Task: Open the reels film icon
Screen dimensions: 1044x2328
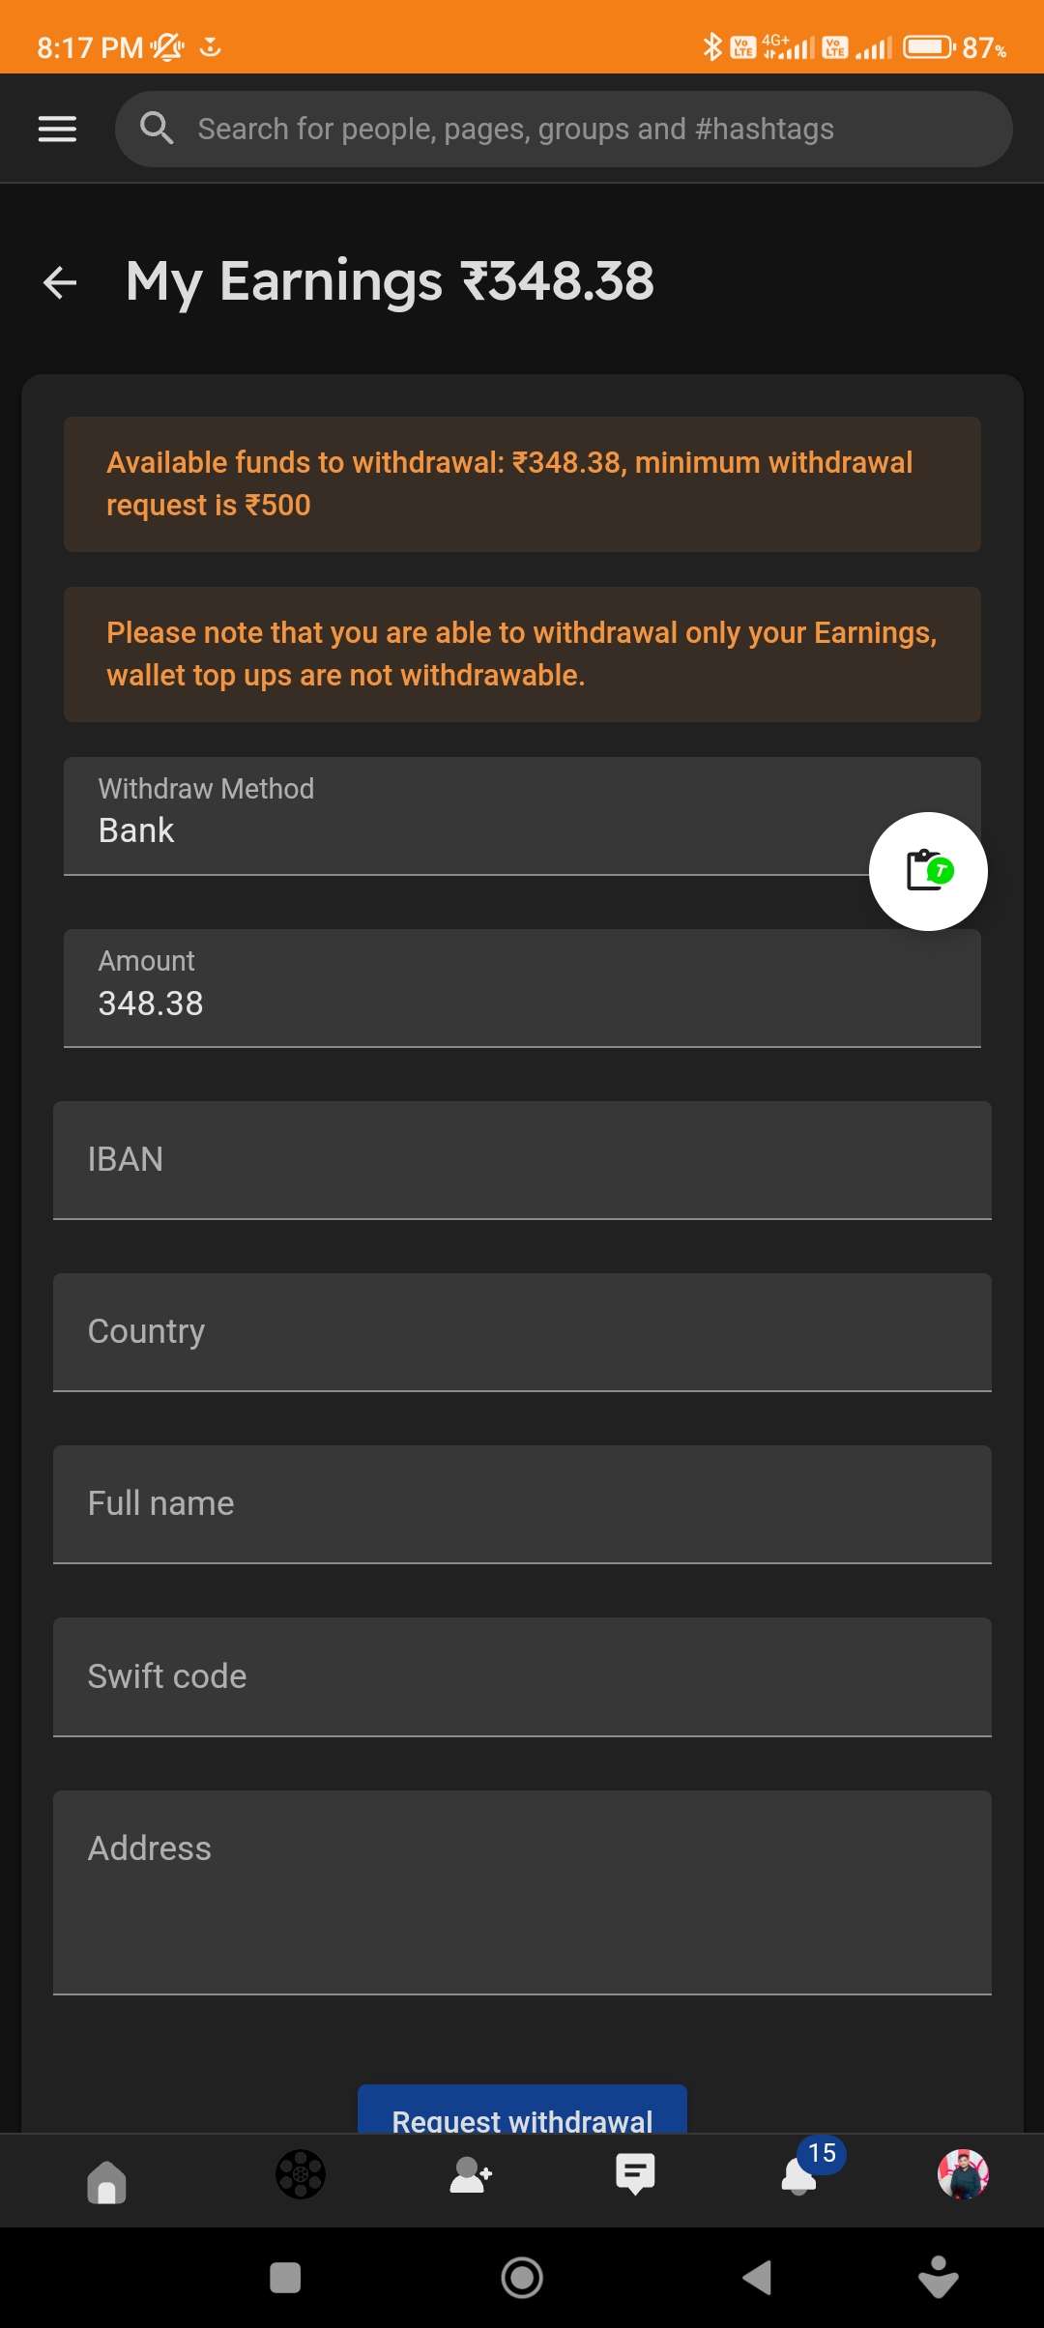Action: tap(301, 2175)
